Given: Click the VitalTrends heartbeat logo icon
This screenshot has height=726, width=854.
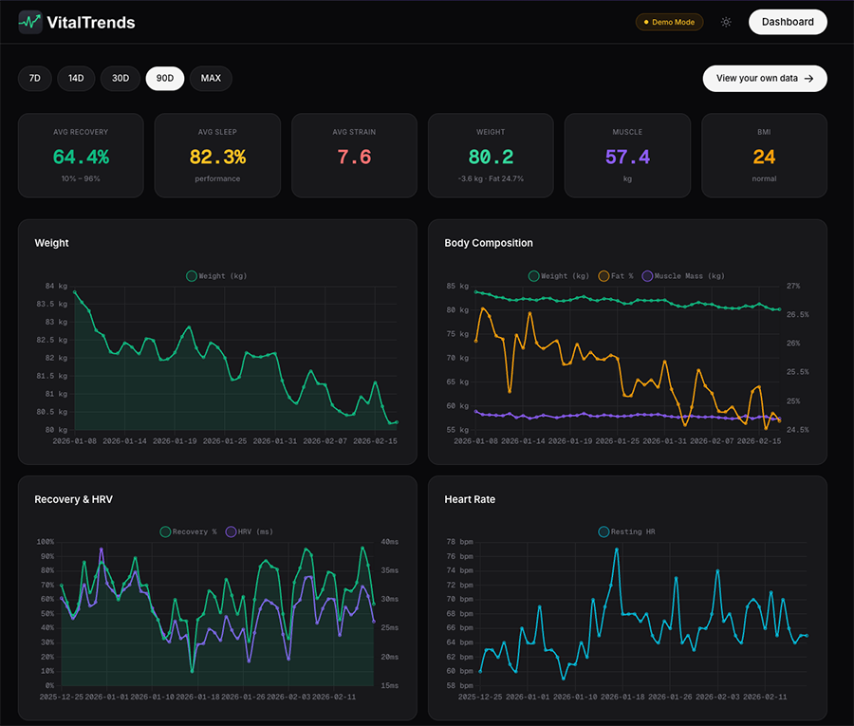Looking at the screenshot, I should coord(30,22).
